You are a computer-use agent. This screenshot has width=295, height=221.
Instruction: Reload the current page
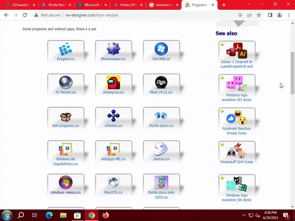coord(25,15)
